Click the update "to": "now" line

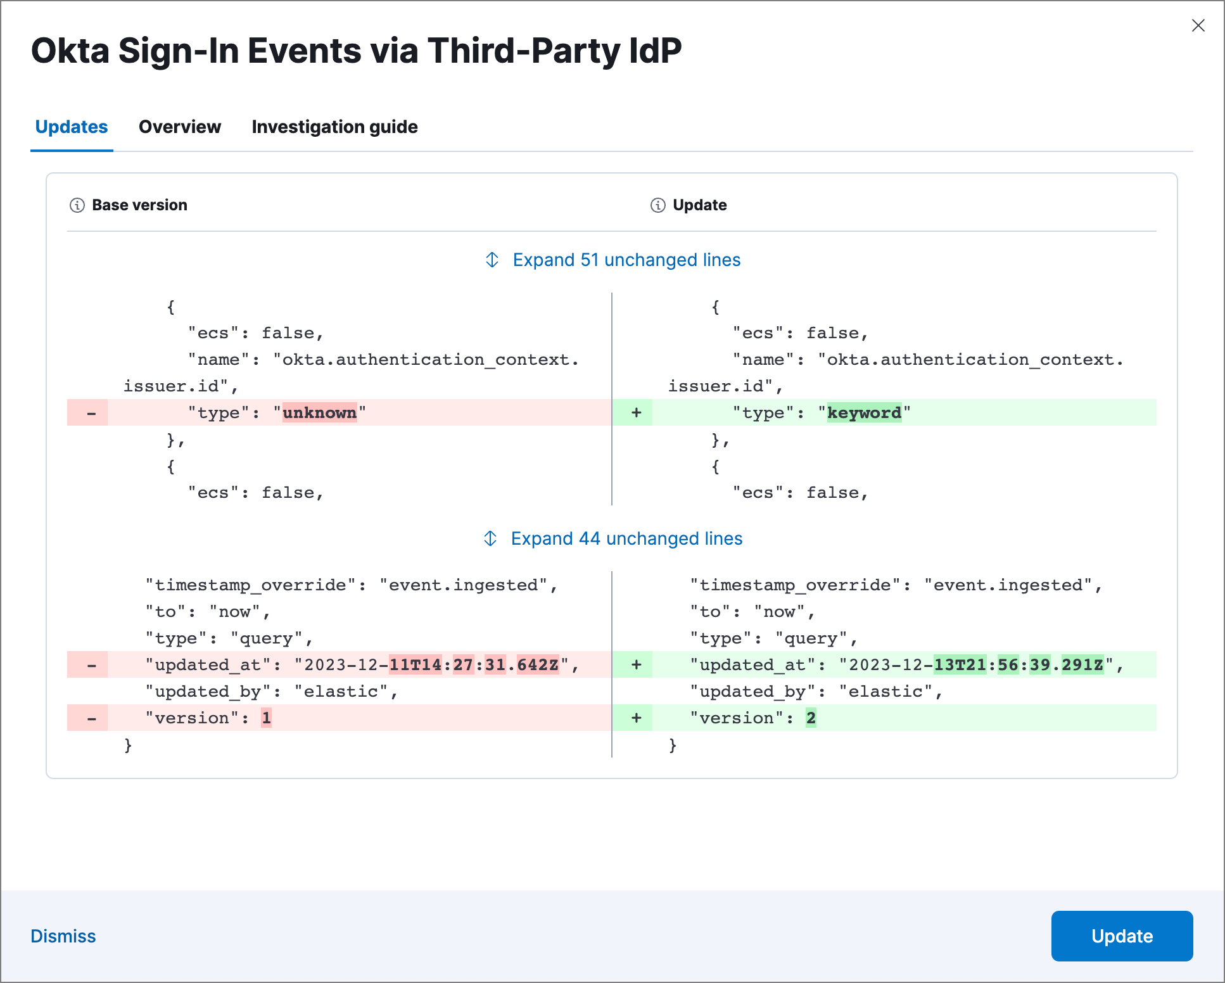click(x=752, y=611)
